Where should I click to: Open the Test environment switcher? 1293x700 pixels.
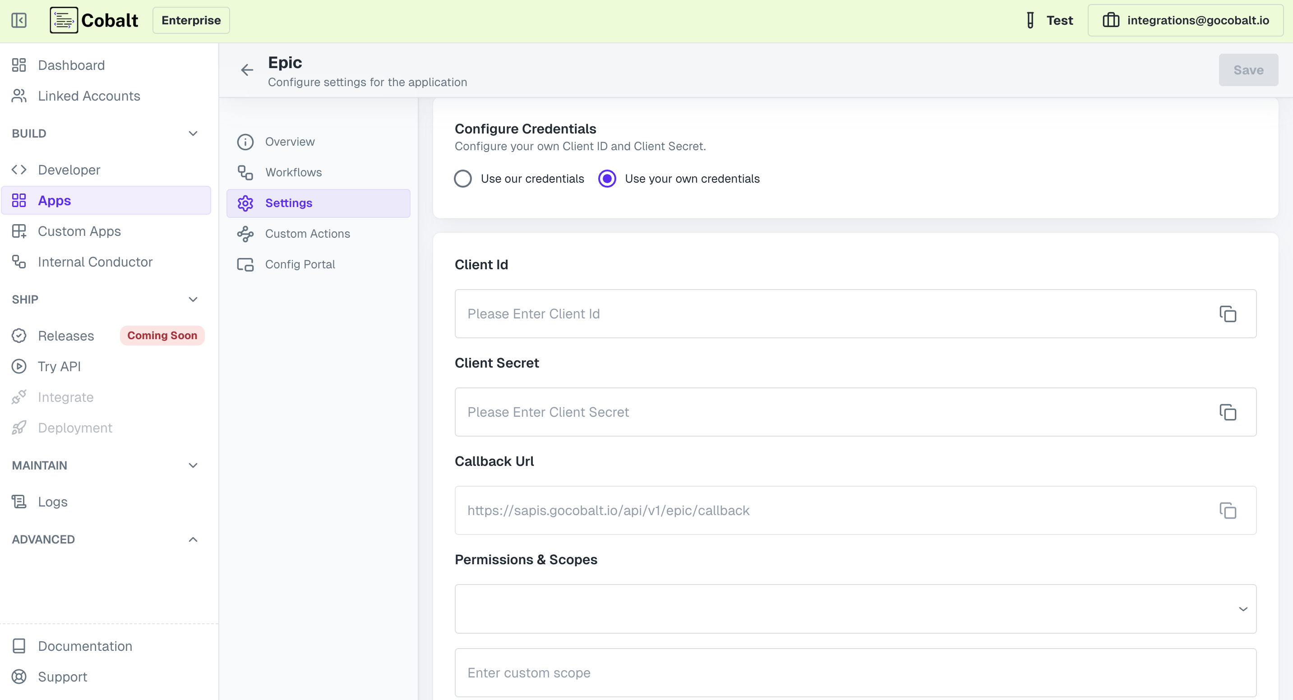[x=1048, y=20]
